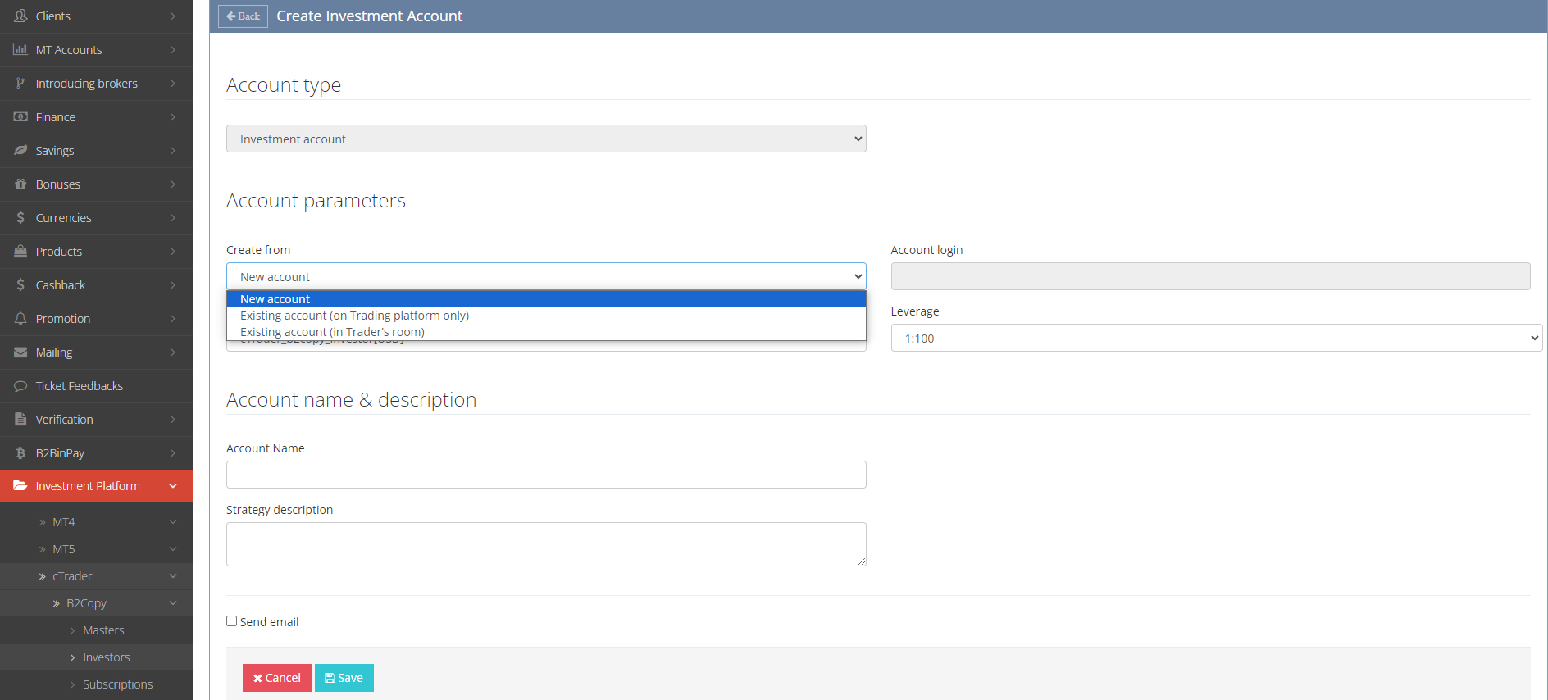
Task: Select New account option in list
Action: [x=546, y=299]
